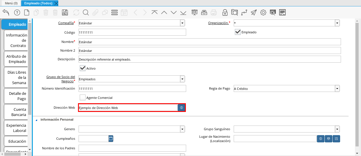Open the Help question mark icon
This screenshot has height=156, width=361.
17,12
